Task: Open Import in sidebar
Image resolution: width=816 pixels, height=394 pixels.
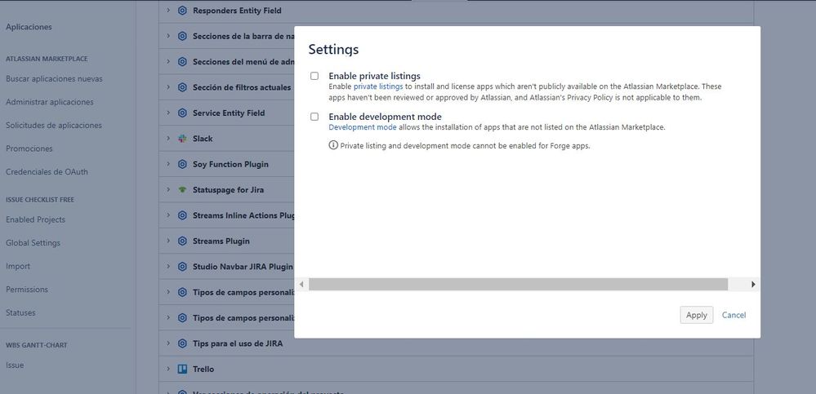Action: point(18,266)
